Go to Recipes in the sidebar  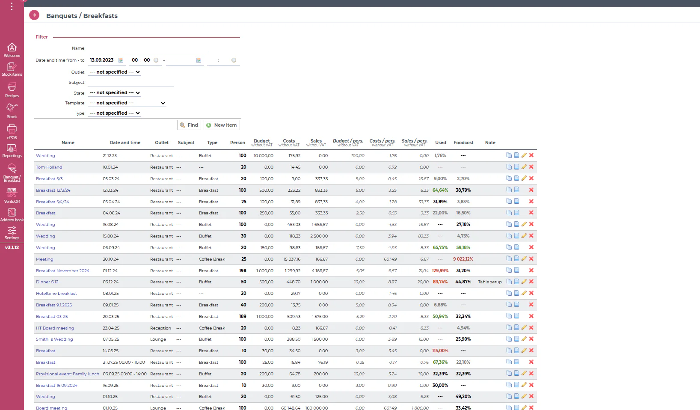pyautogui.click(x=12, y=90)
